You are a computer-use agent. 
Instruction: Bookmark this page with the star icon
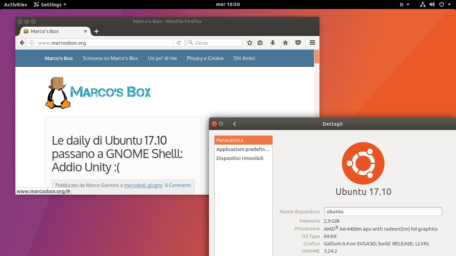click(249, 43)
